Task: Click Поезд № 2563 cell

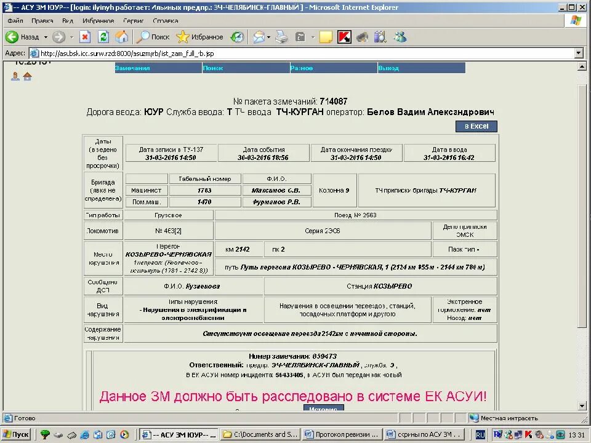Action: [355, 215]
